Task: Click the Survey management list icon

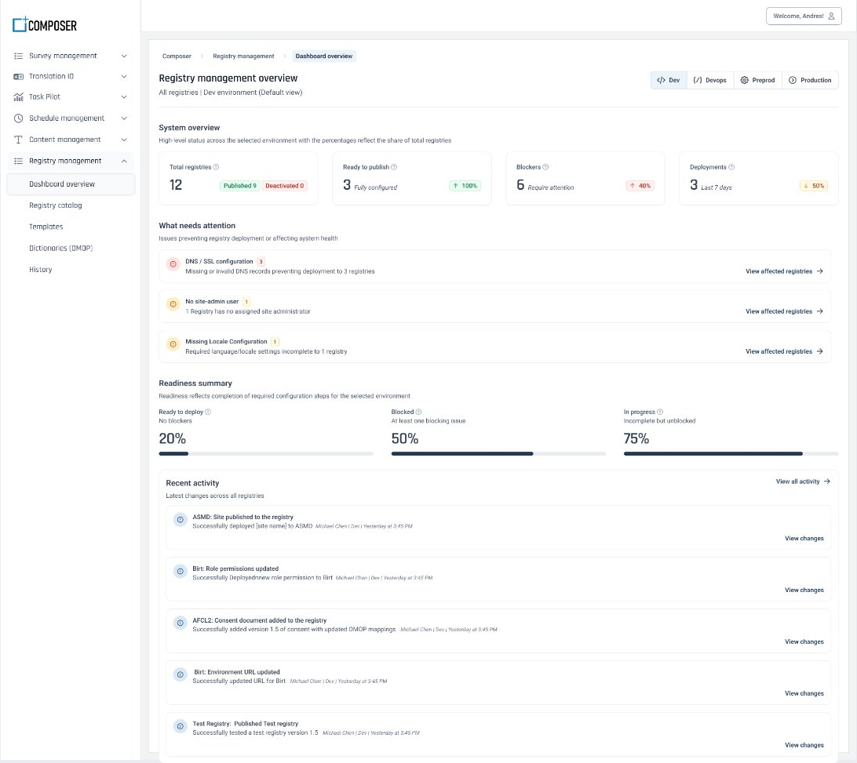Action: pyautogui.click(x=18, y=56)
